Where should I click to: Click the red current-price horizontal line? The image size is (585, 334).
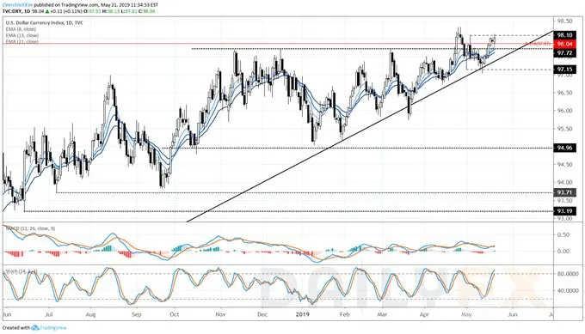click(278, 44)
